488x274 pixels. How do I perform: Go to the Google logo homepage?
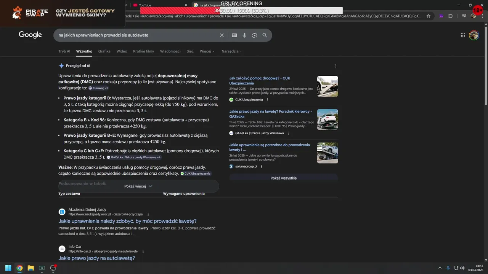click(30, 35)
